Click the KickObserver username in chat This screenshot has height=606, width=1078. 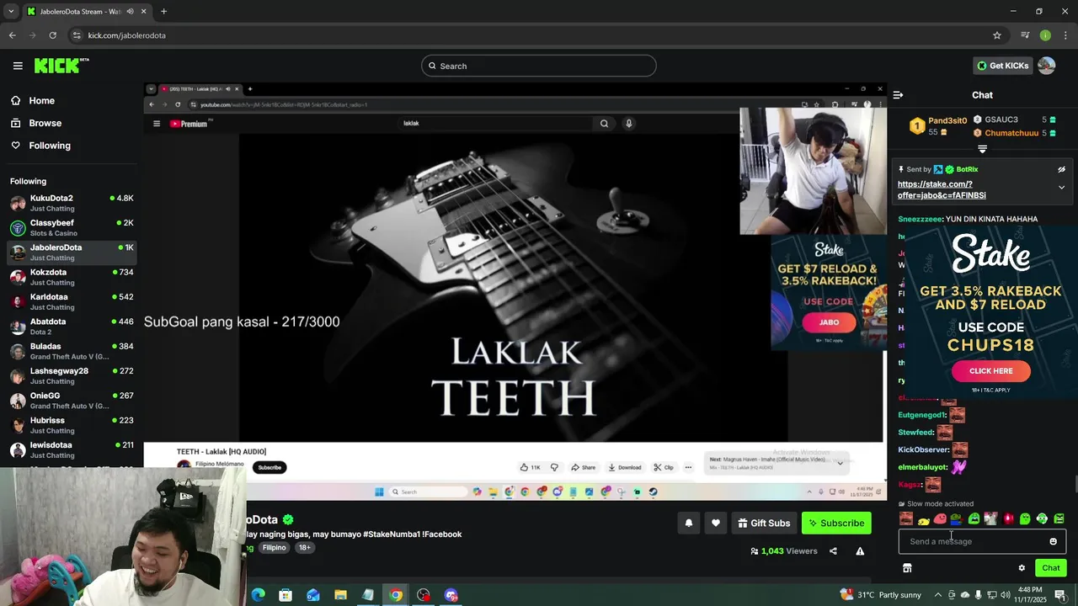point(923,449)
